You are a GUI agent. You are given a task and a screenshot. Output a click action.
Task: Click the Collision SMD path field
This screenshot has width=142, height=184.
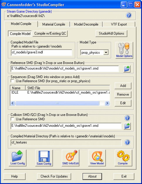pos(66,126)
